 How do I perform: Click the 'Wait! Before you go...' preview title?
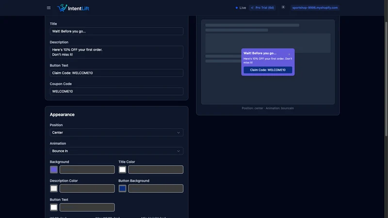pyautogui.click(x=260, y=53)
